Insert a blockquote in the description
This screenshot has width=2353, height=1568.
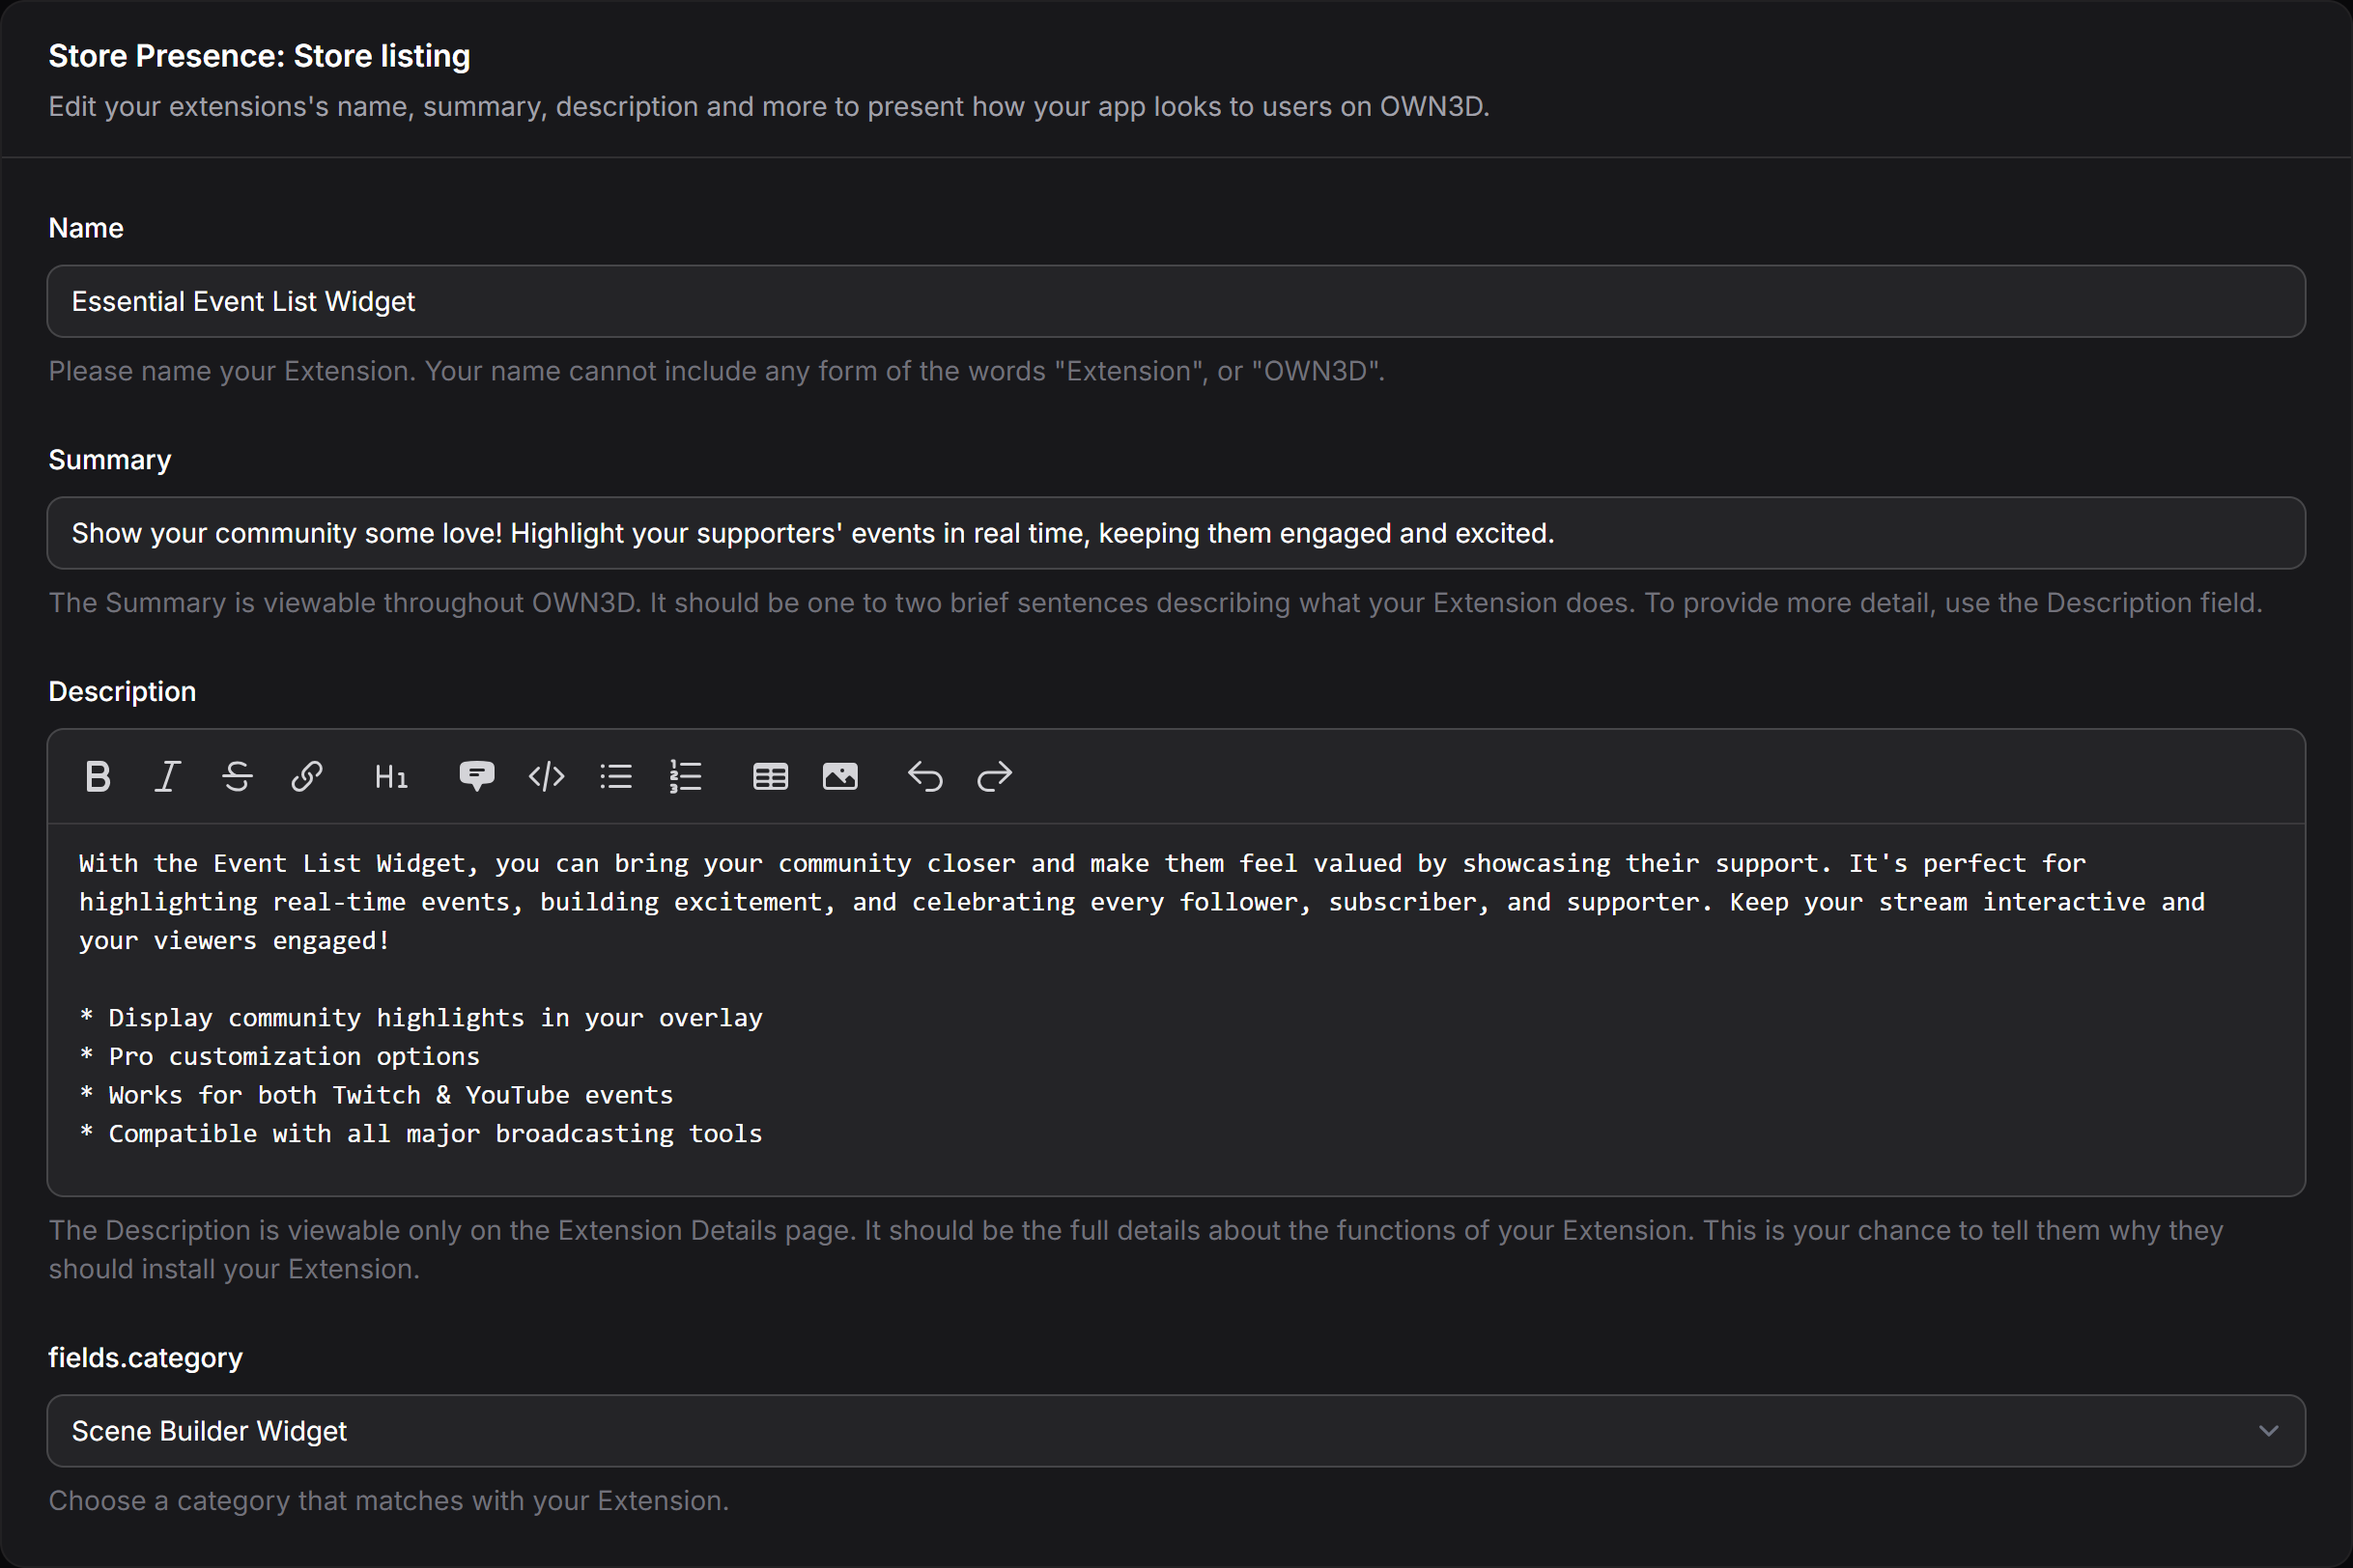476,776
